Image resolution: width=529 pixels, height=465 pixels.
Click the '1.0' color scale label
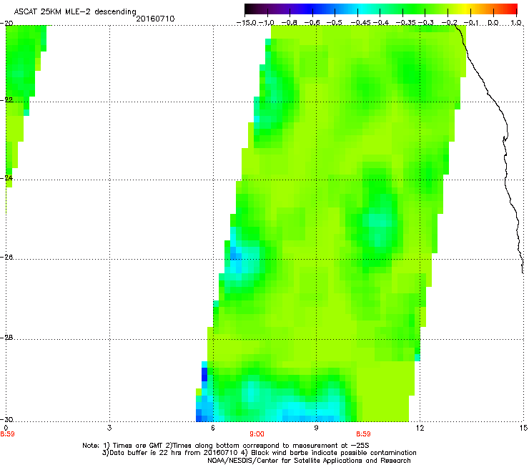pos(516,23)
